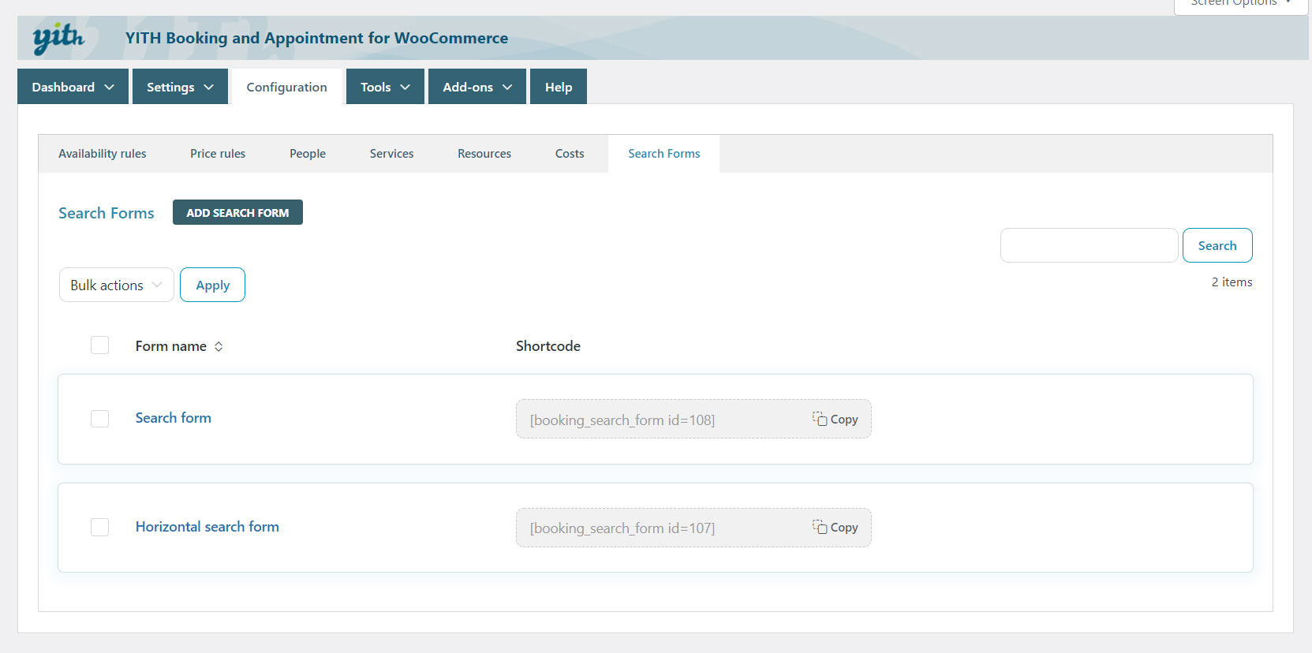The width and height of the screenshot is (1312, 653).
Task: Select shortcode text booking_search_form id=108
Action: click(622, 420)
